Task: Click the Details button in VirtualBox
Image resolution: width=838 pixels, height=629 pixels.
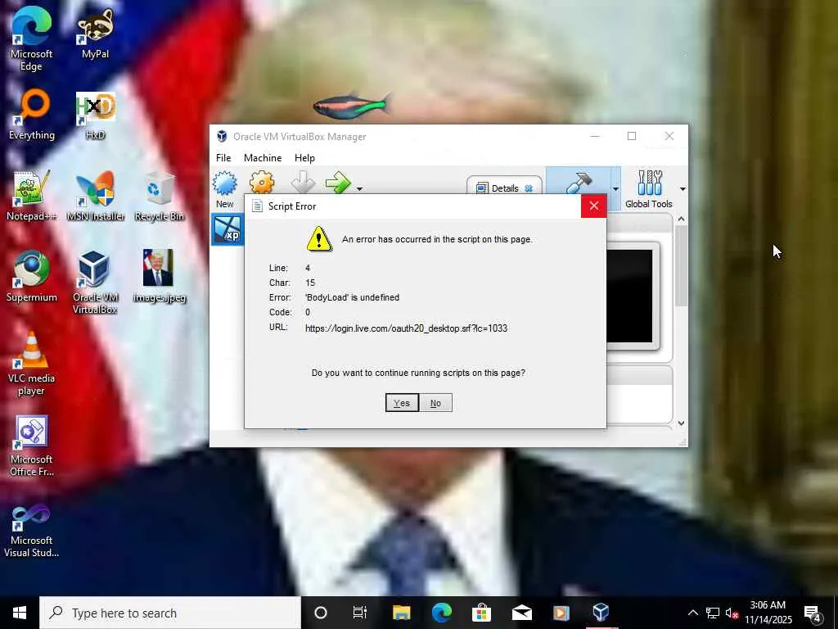Action: (504, 188)
